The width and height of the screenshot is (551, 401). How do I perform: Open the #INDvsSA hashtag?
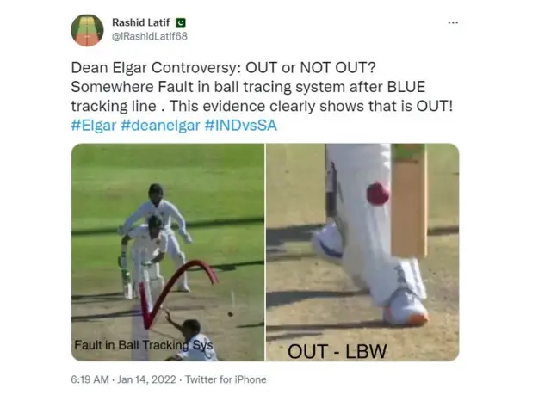[241, 126]
